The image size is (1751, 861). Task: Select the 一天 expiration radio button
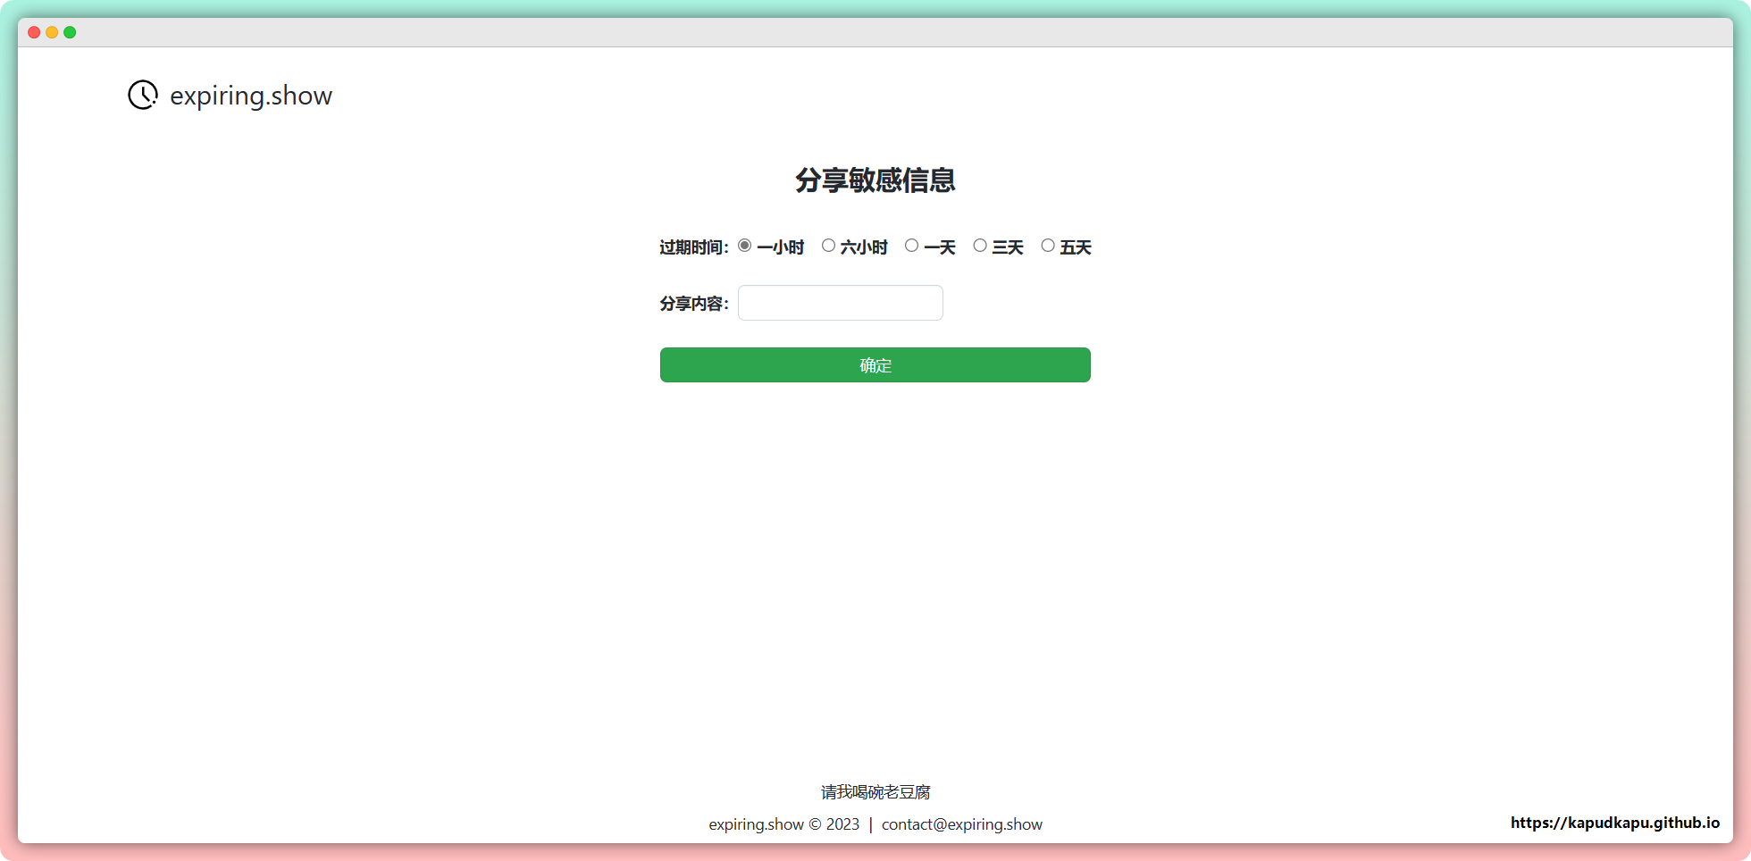pos(911,246)
